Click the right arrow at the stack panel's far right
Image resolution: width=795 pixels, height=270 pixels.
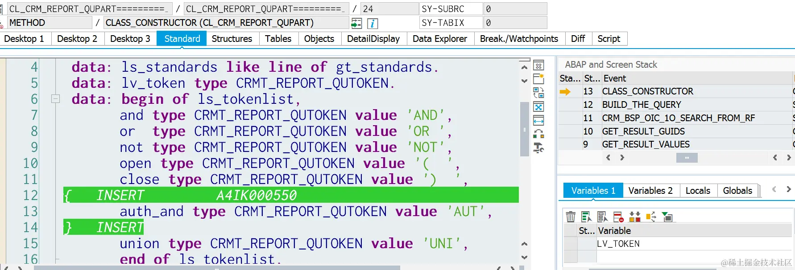pos(789,157)
